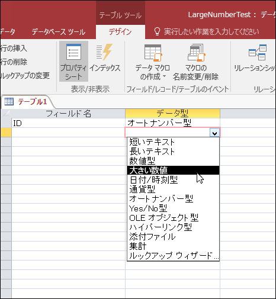
Task: Toggle the プロパティ シート property sheet button
Action: pyautogui.click(x=73, y=62)
